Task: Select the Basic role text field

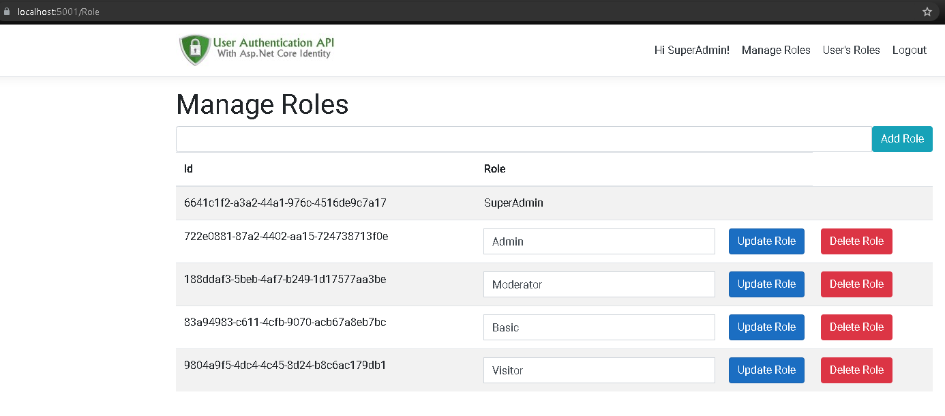Action: [x=599, y=327]
